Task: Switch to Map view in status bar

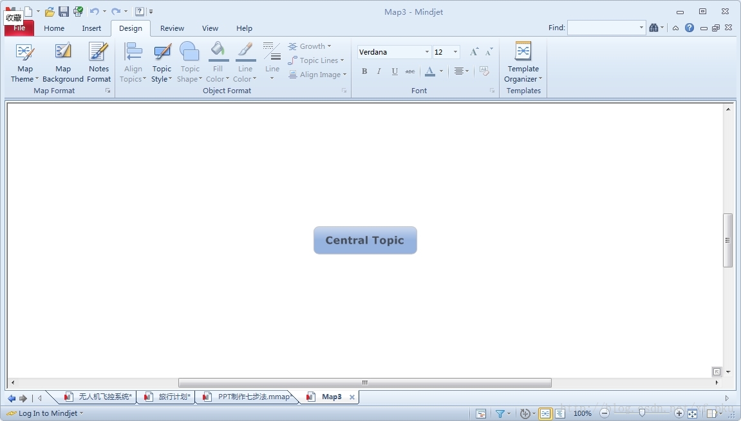Action: (545, 414)
